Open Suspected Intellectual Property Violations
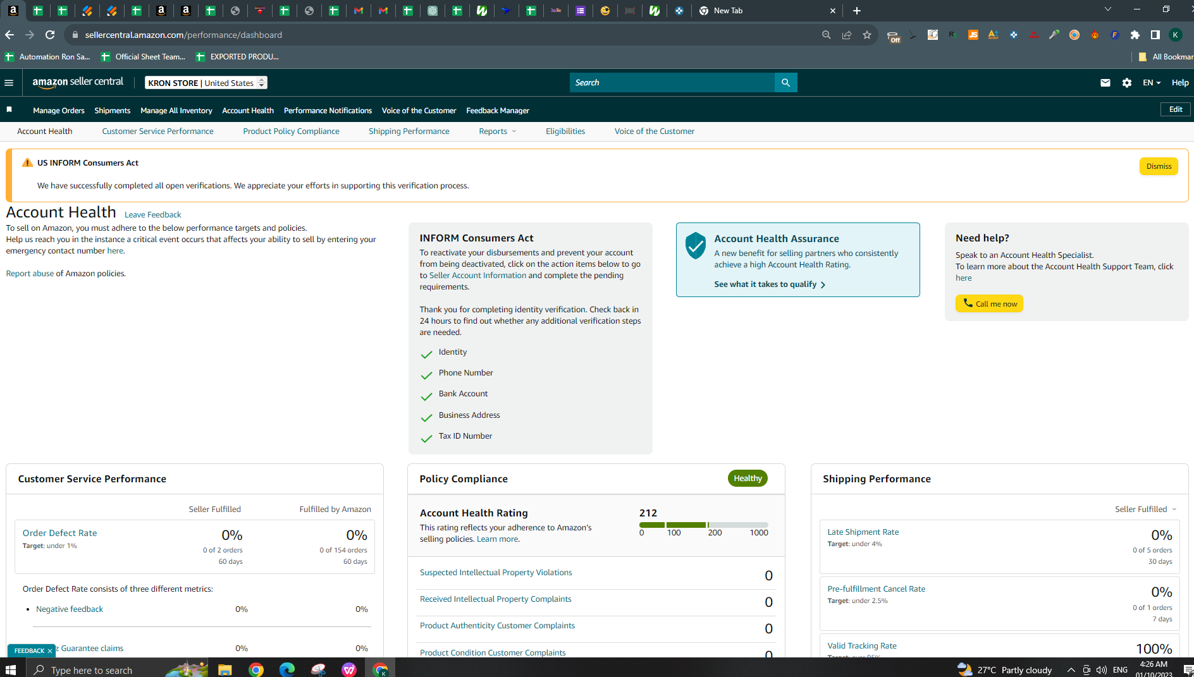1194x677 pixels. (496, 573)
